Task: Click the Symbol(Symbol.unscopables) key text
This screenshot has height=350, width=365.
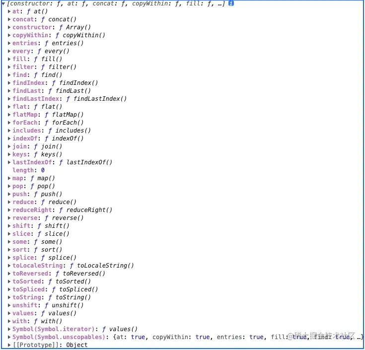Action: 59,337
